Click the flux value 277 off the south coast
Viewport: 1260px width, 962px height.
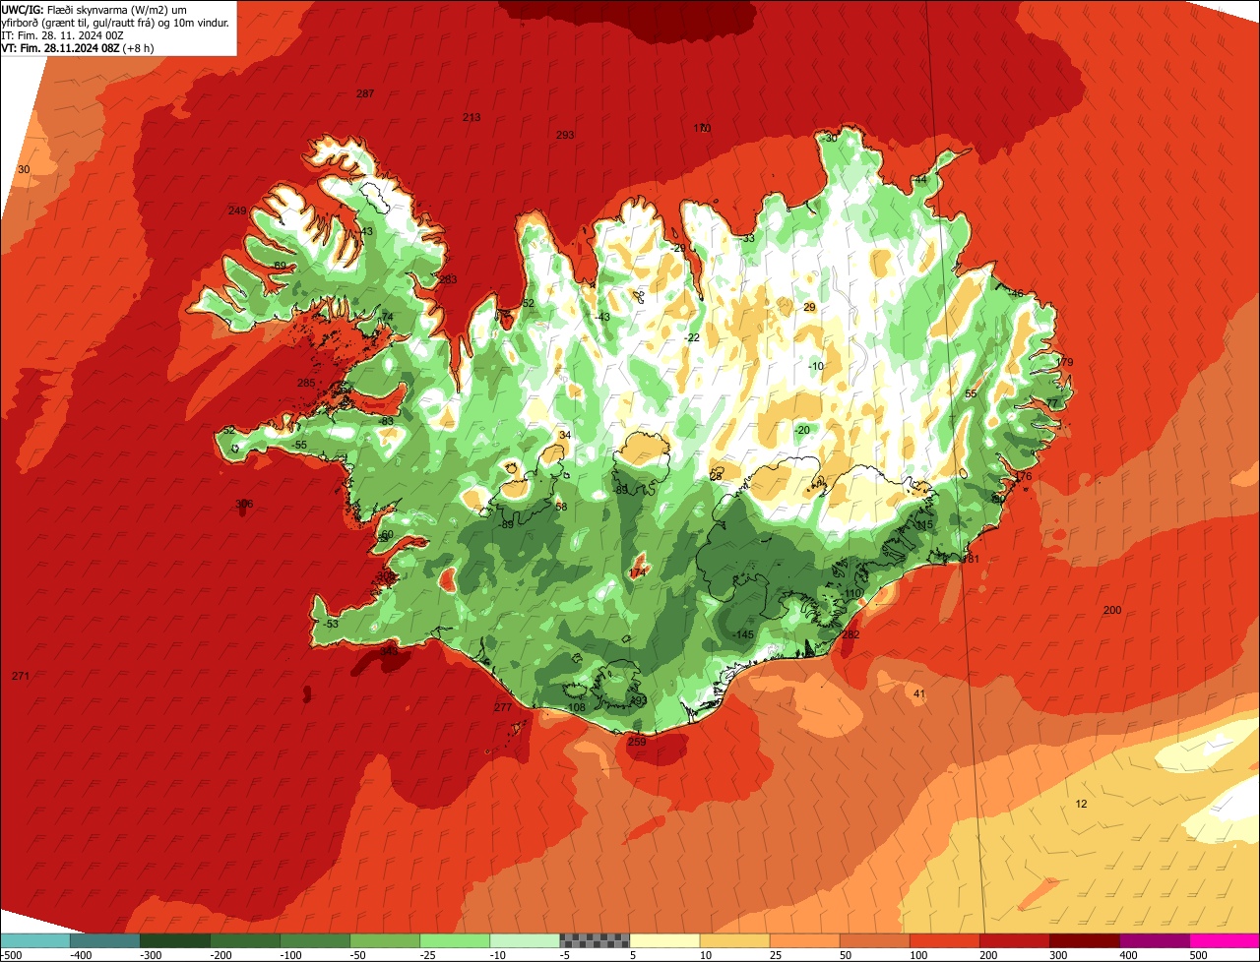[x=503, y=707]
